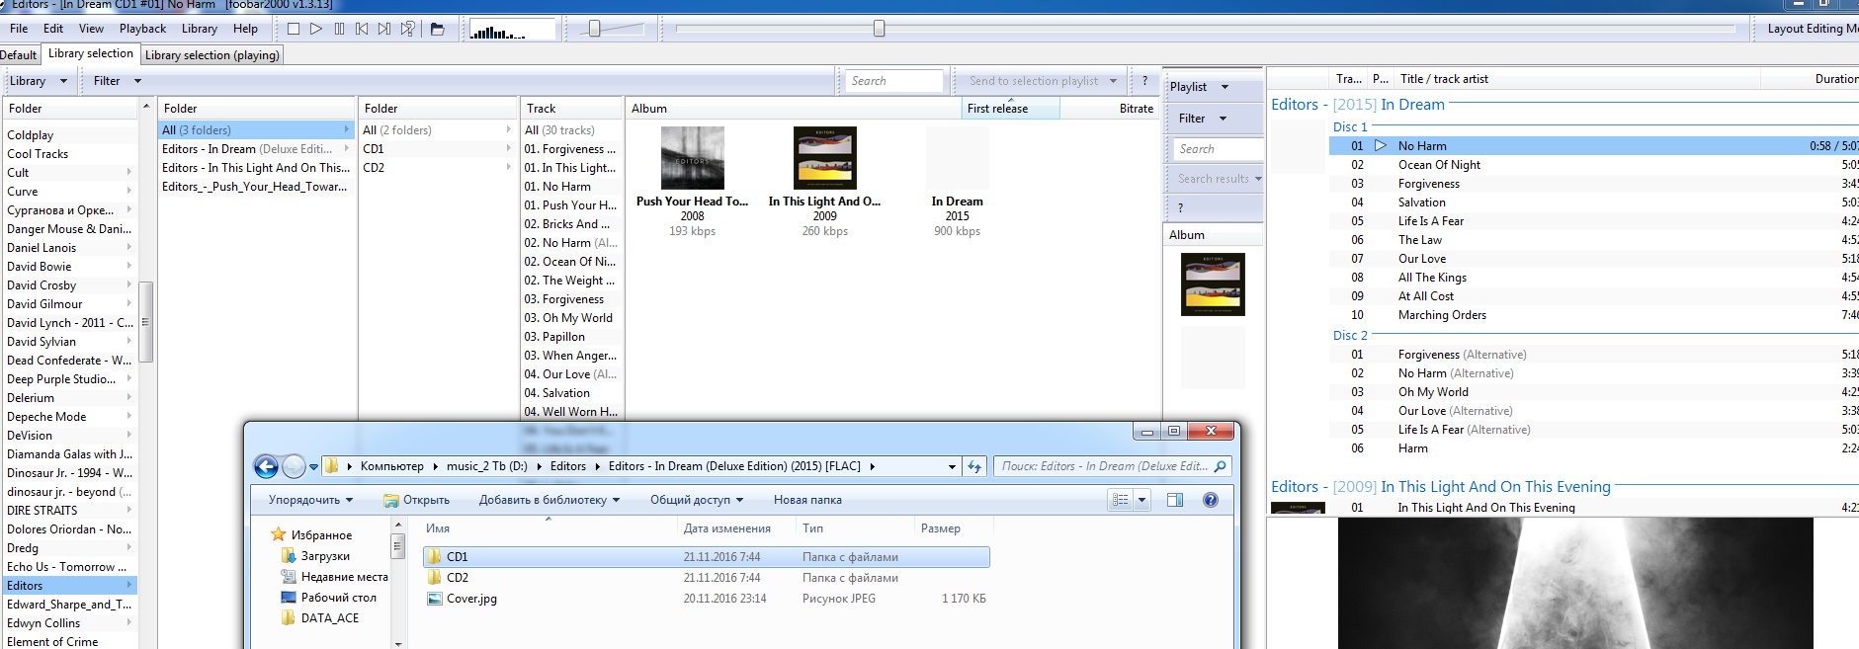The image size is (1859, 649).
Task: Open the Library menu
Action: tap(199, 29)
